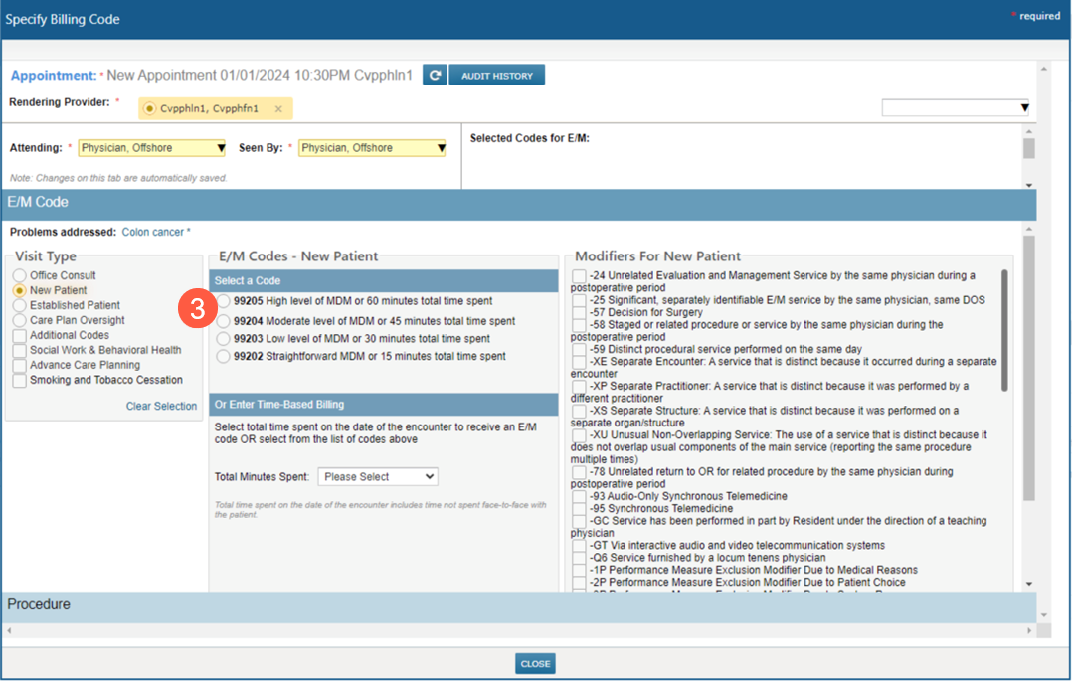Click the orange step 3 marker
This screenshot has height=681, width=1072.
pyautogui.click(x=197, y=309)
